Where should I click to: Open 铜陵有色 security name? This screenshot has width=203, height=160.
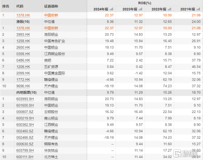[x=51, y=144]
